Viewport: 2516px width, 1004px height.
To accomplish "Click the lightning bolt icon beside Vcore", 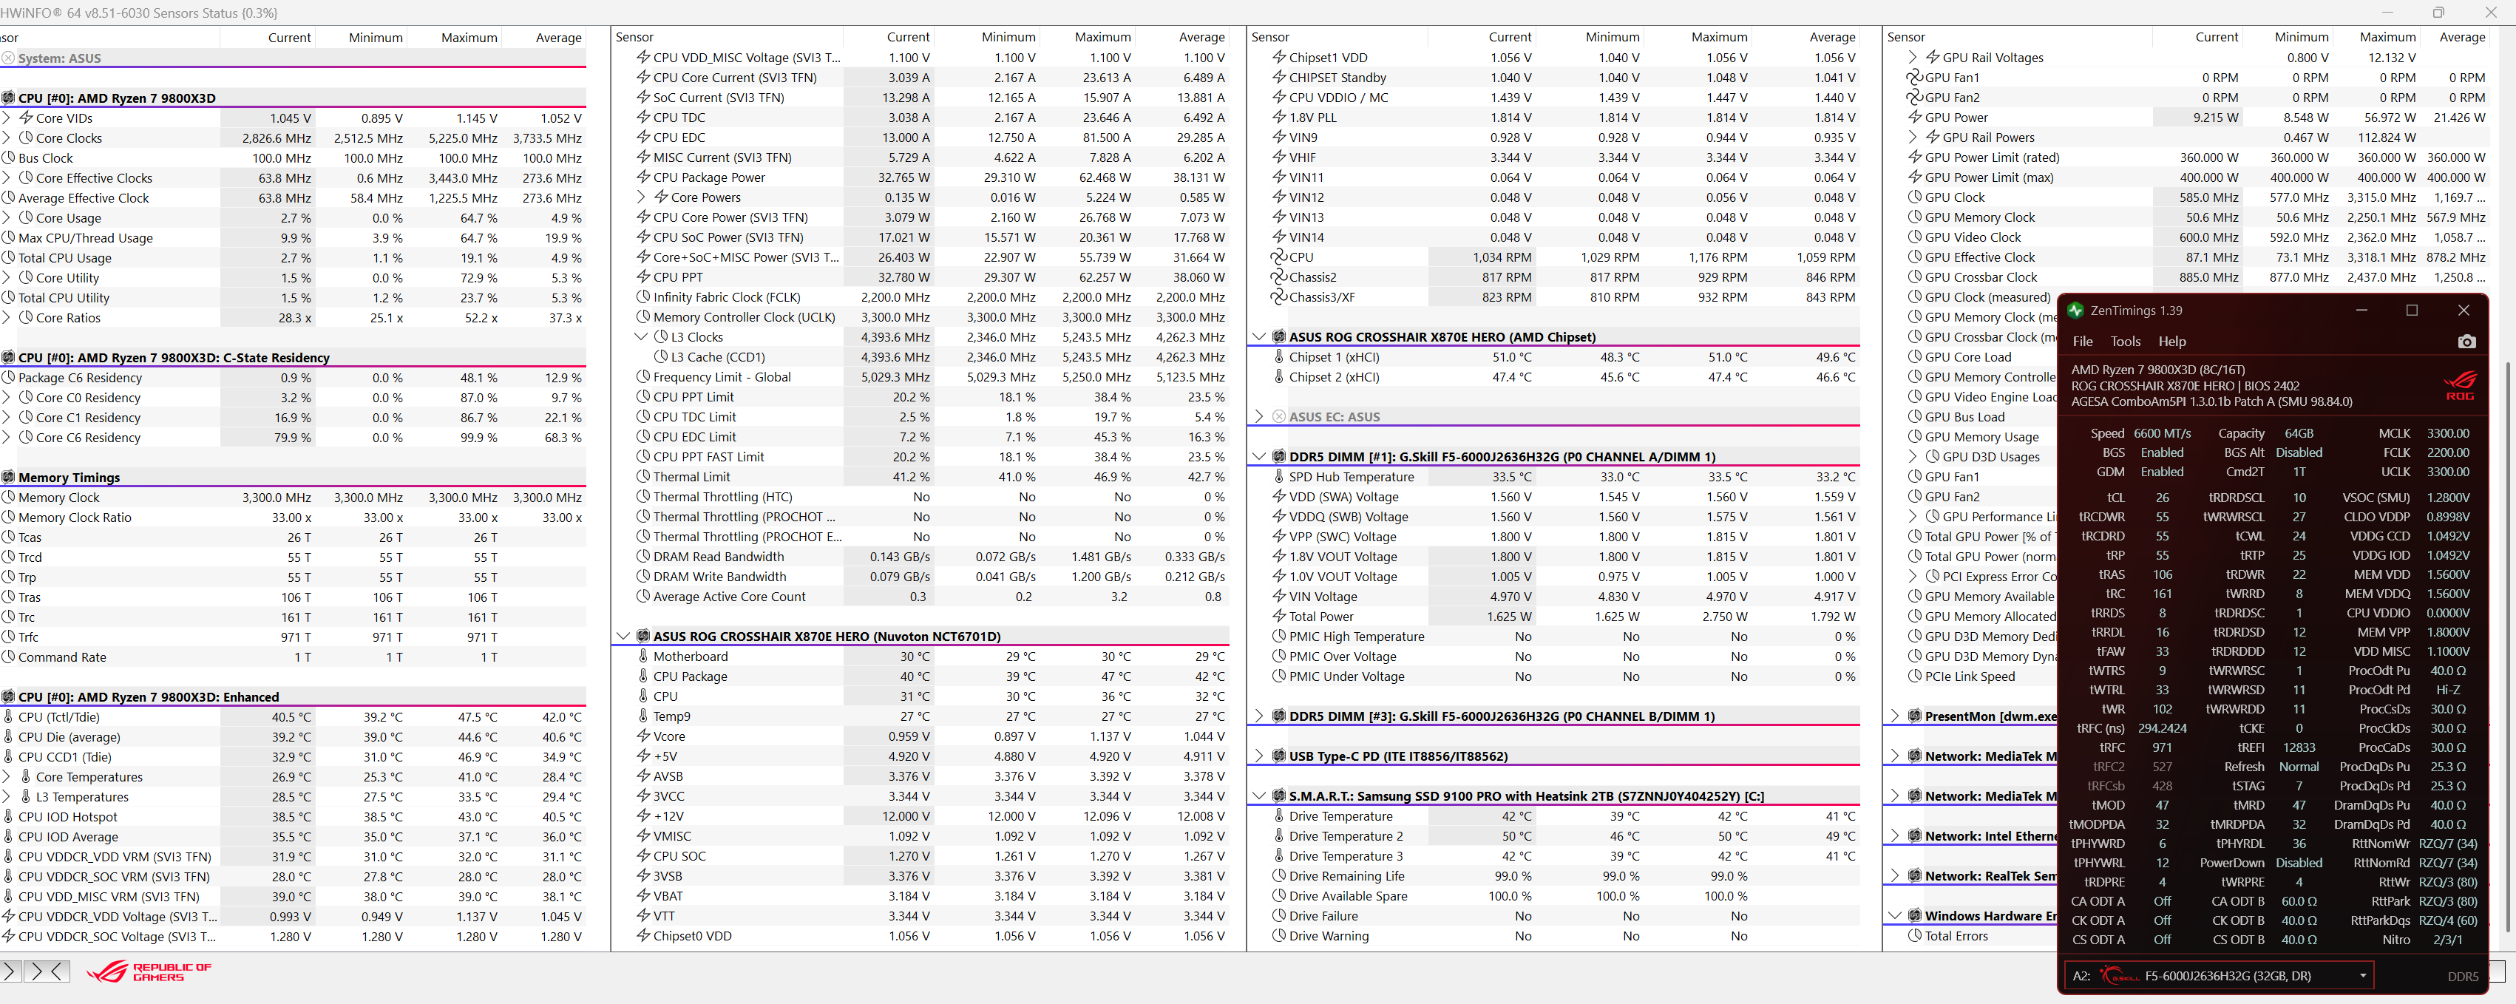I will (x=642, y=736).
